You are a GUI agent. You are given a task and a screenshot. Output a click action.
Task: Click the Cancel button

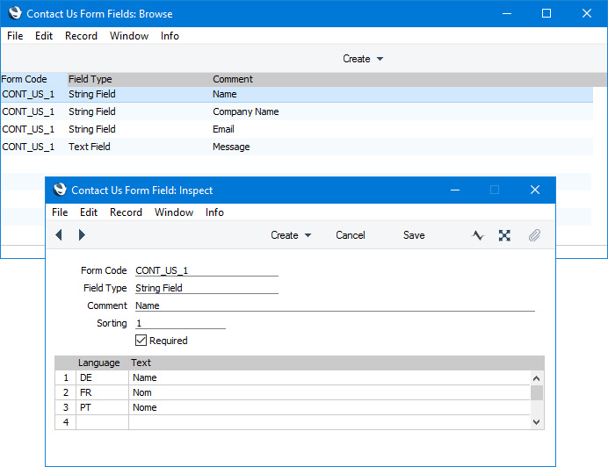click(x=351, y=235)
